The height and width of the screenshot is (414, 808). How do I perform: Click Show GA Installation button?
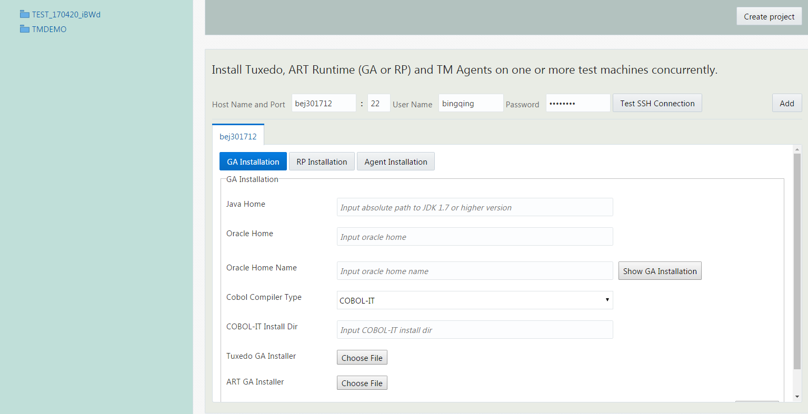tap(660, 271)
